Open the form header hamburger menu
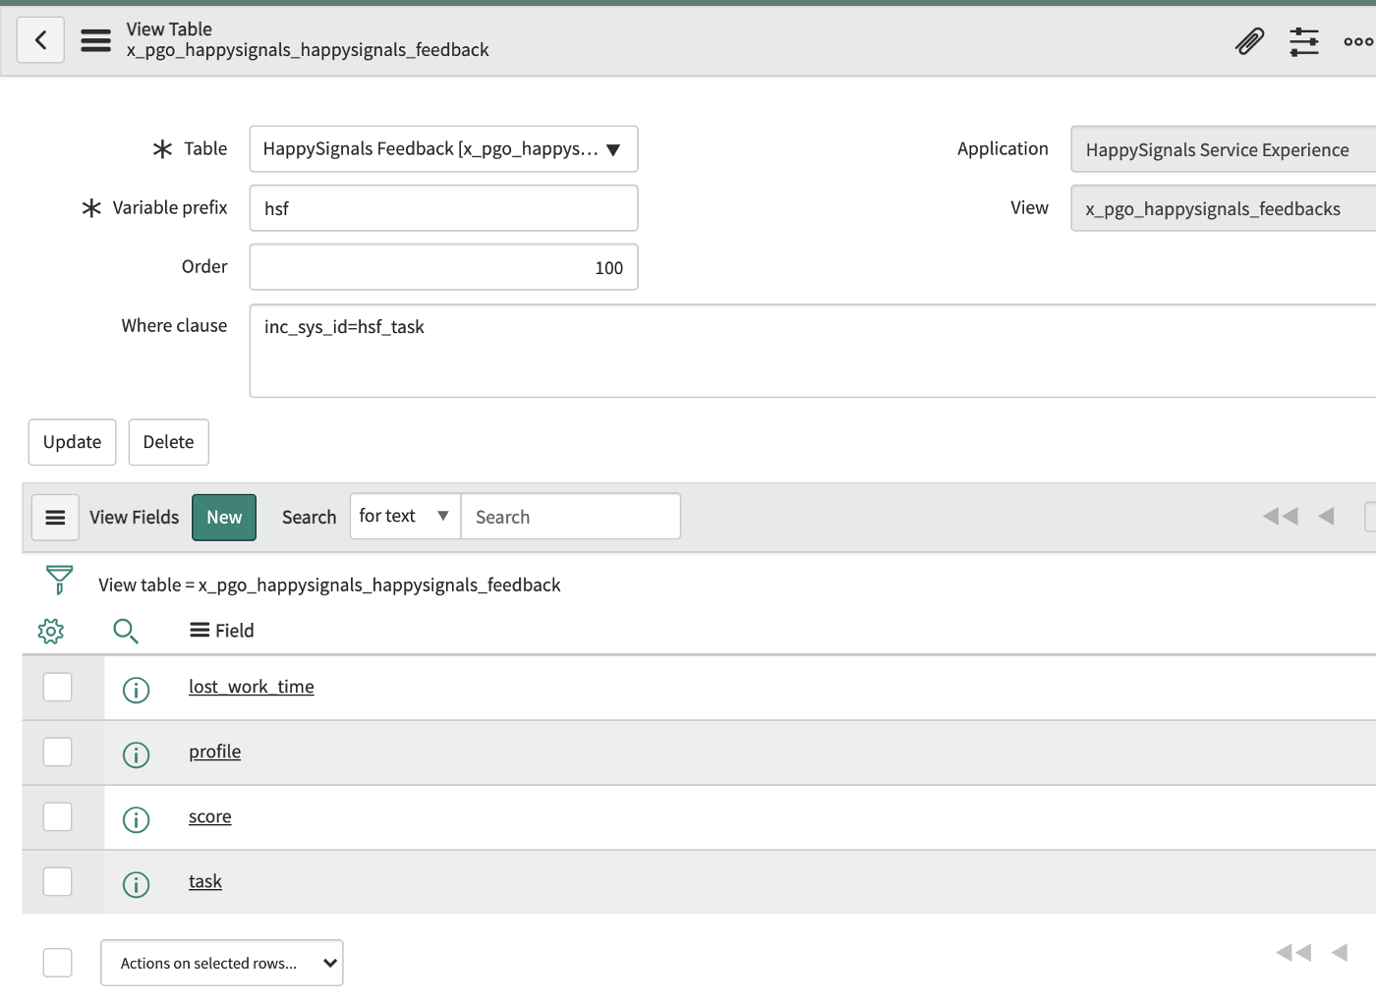Viewport: 1376px width, 1002px height. pos(95,41)
